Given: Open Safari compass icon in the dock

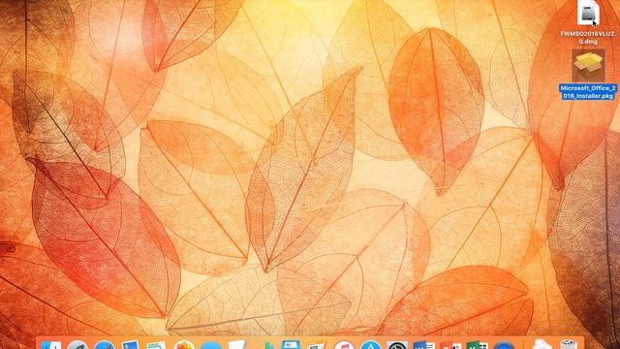Looking at the screenshot, I should click(x=104, y=344).
